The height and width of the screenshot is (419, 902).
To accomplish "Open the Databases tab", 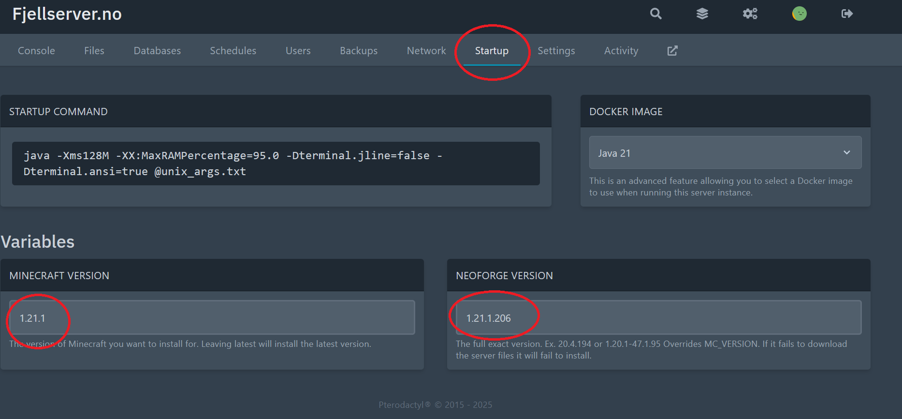I will pos(157,50).
